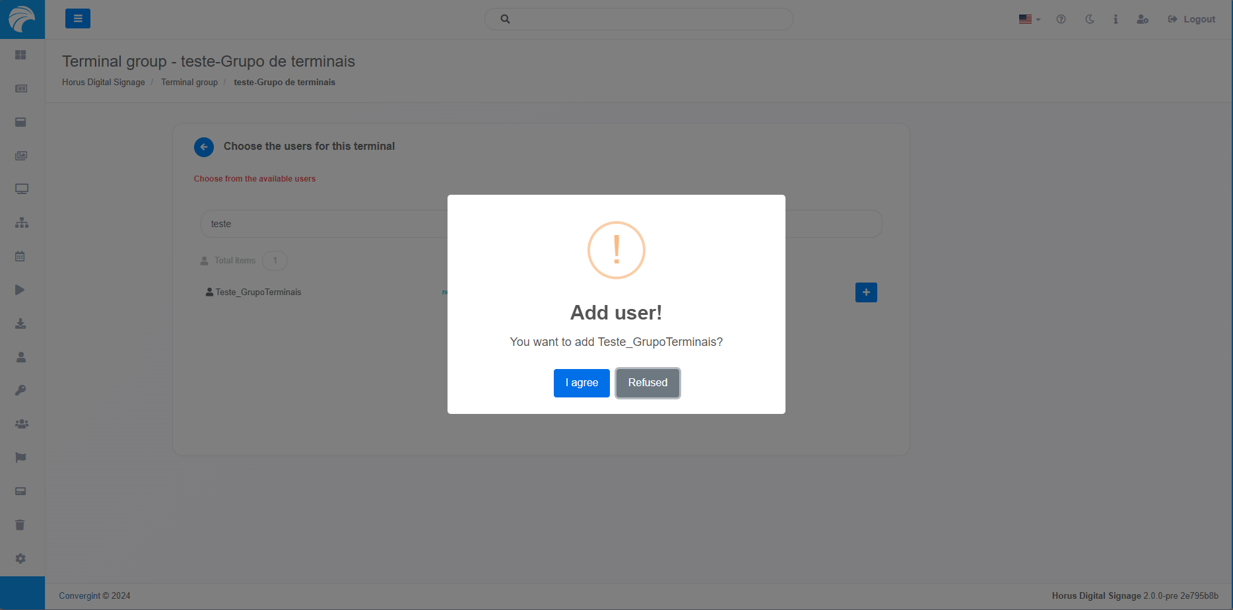Open the settings gear icon in sidebar
This screenshot has height=610, width=1233.
pos(20,559)
